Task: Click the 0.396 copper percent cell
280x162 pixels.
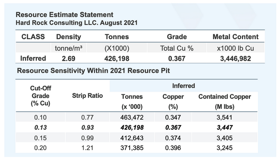Action: (173, 148)
